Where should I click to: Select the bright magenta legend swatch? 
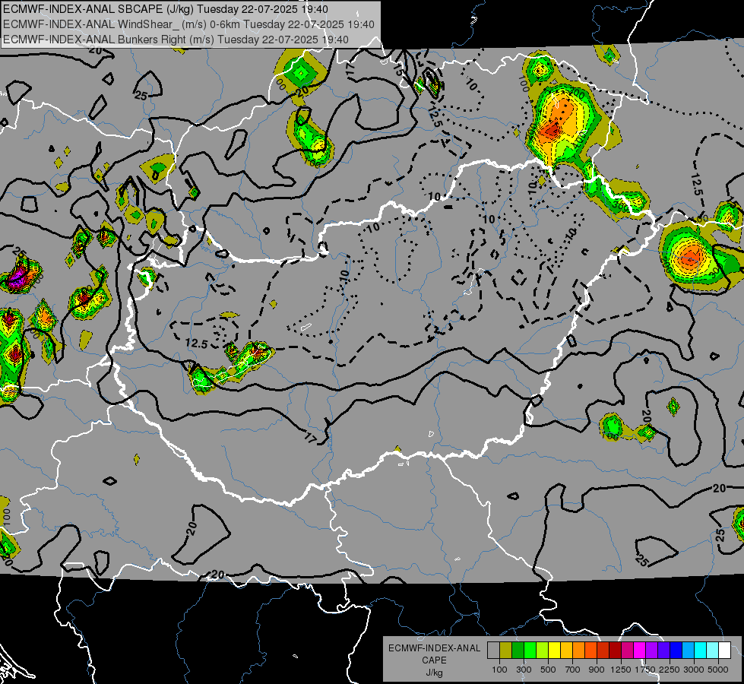640,651
